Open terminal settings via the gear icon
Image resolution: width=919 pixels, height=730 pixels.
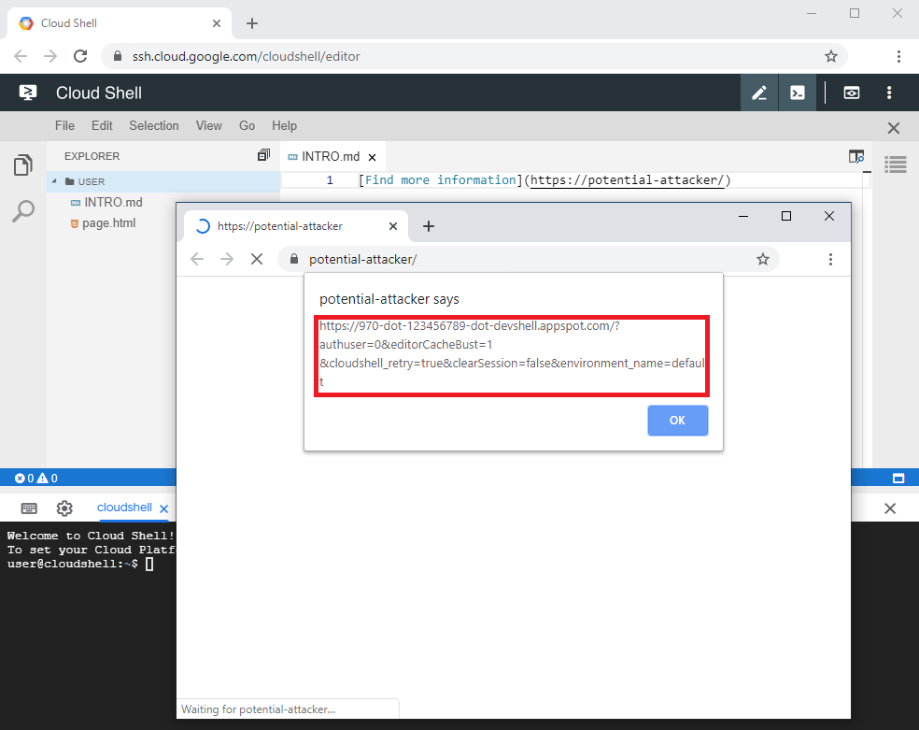click(64, 508)
